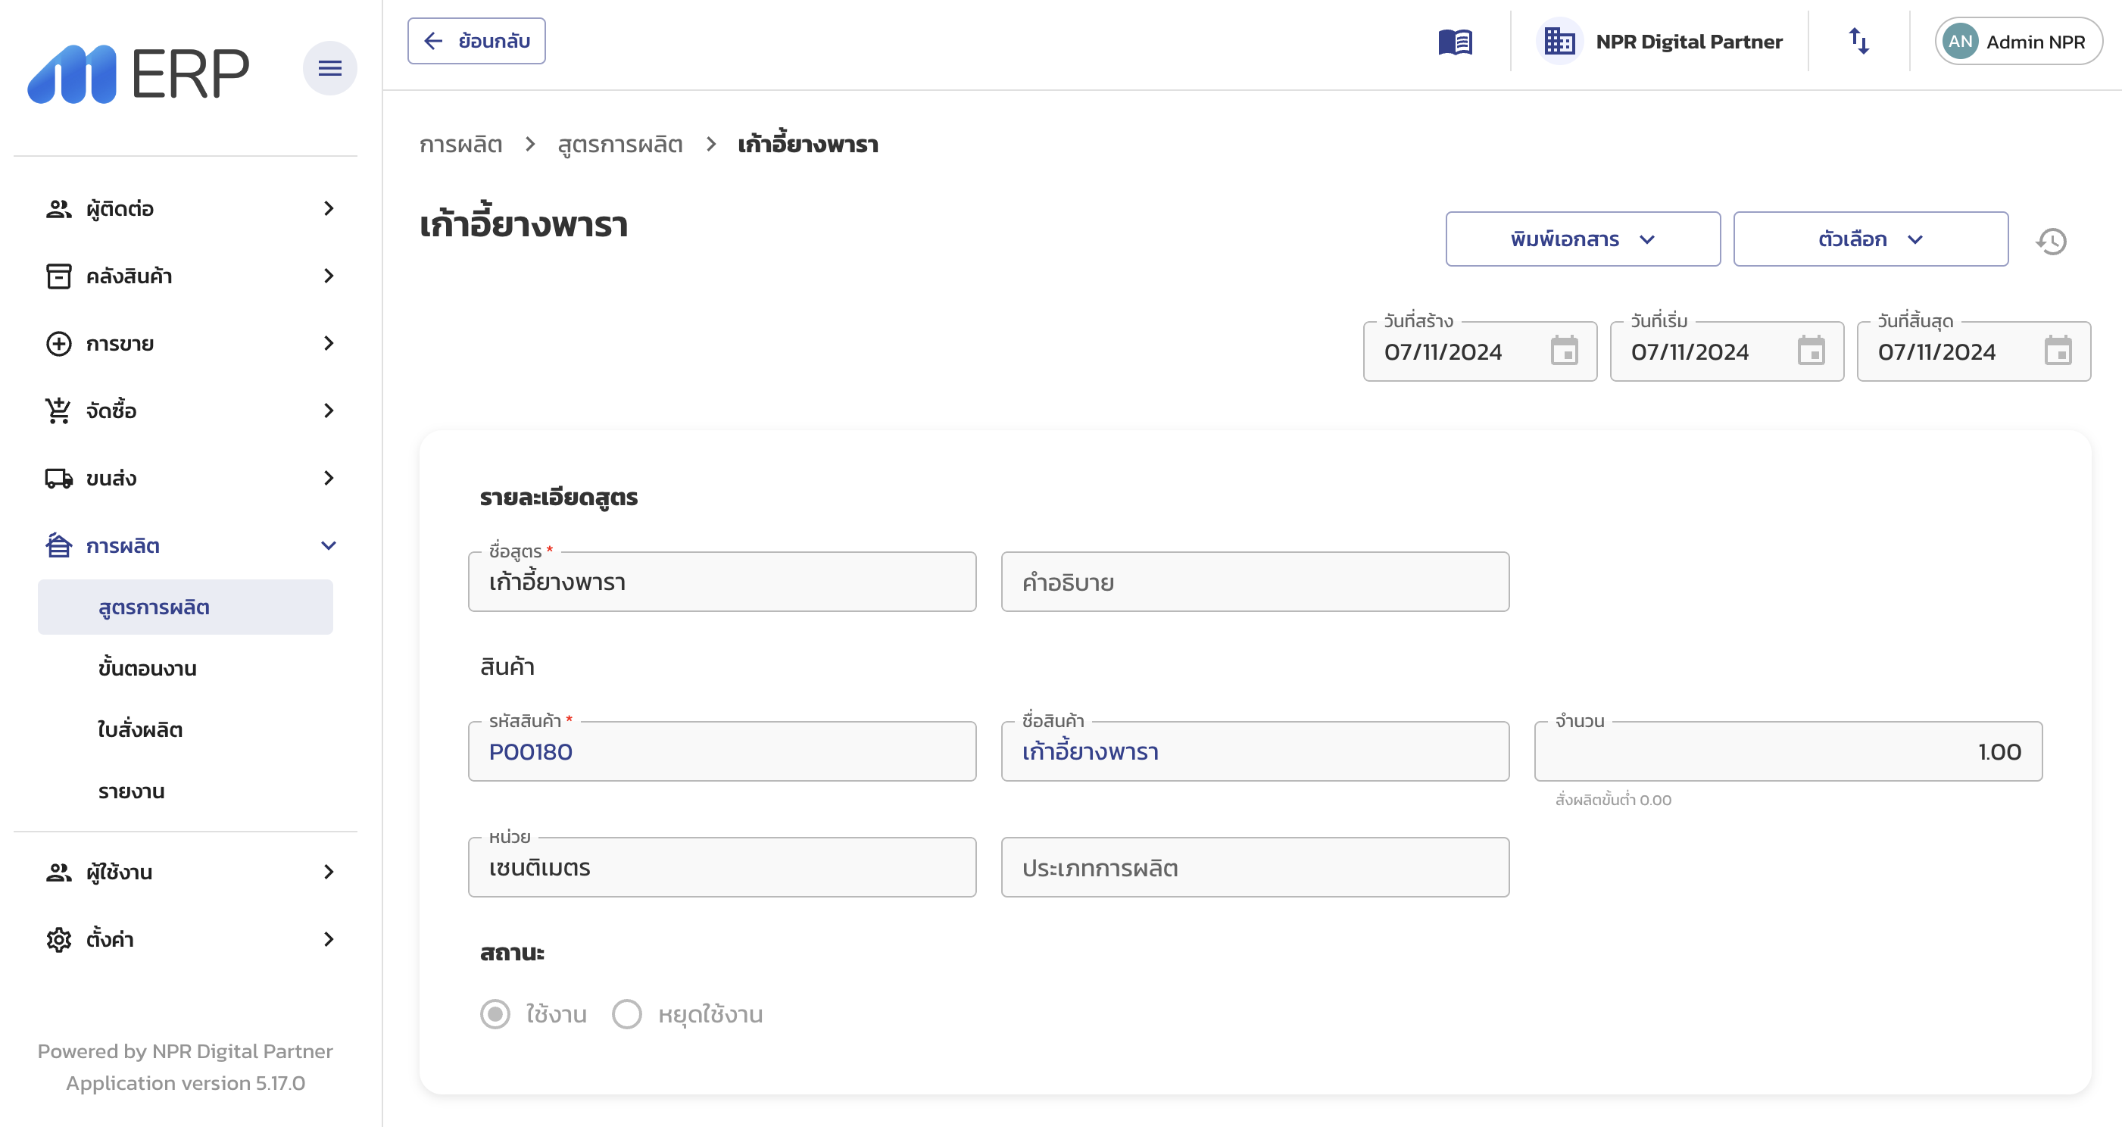
Task: Select the หยุดใช้งาน radio button
Action: point(627,1014)
